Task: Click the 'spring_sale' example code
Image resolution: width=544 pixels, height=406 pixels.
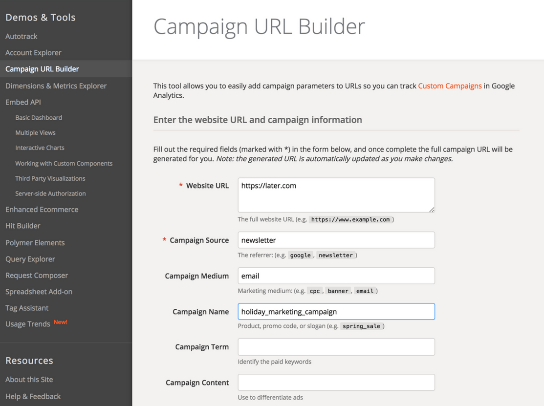Action: click(x=361, y=326)
